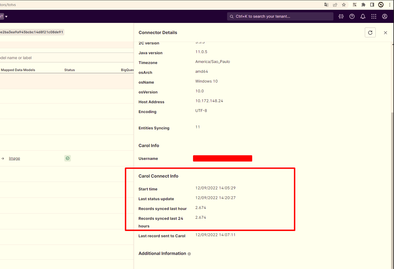Click the share page icon in address bar

click(x=335, y=5)
